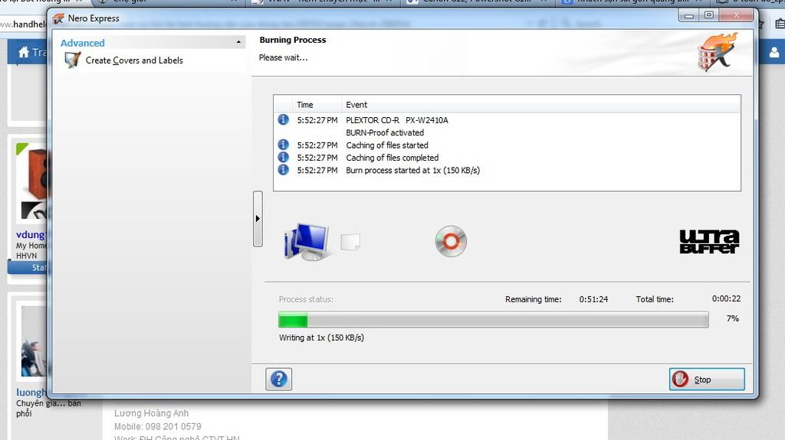Click the computer source icon
785x440 pixels.
point(306,241)
